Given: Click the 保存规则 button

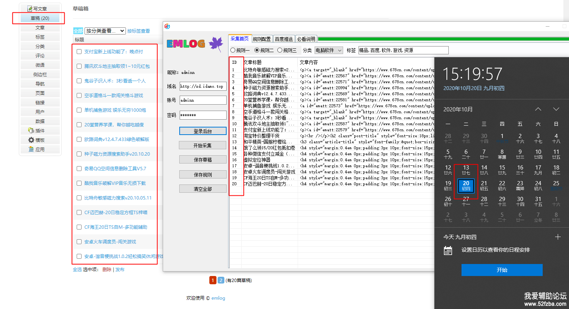Looking at the screenshot, I should (x=203, y=174).
